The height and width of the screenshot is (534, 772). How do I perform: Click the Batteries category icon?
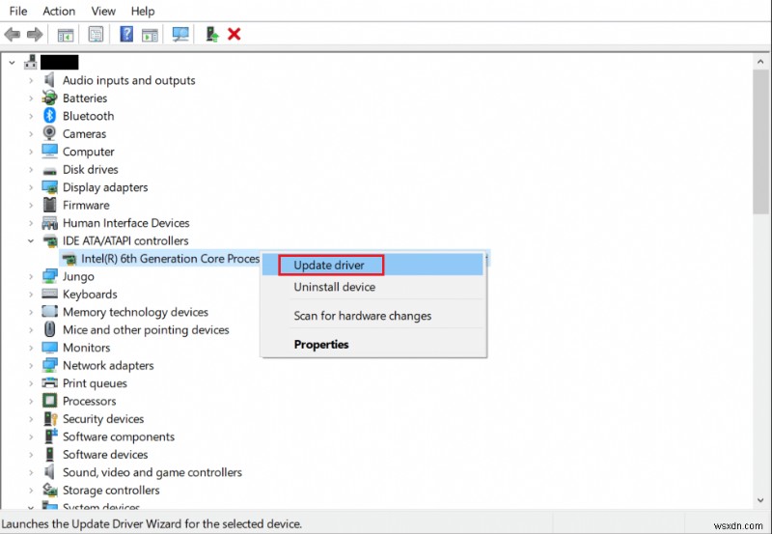pyautogui.click(x=49, y=98)
